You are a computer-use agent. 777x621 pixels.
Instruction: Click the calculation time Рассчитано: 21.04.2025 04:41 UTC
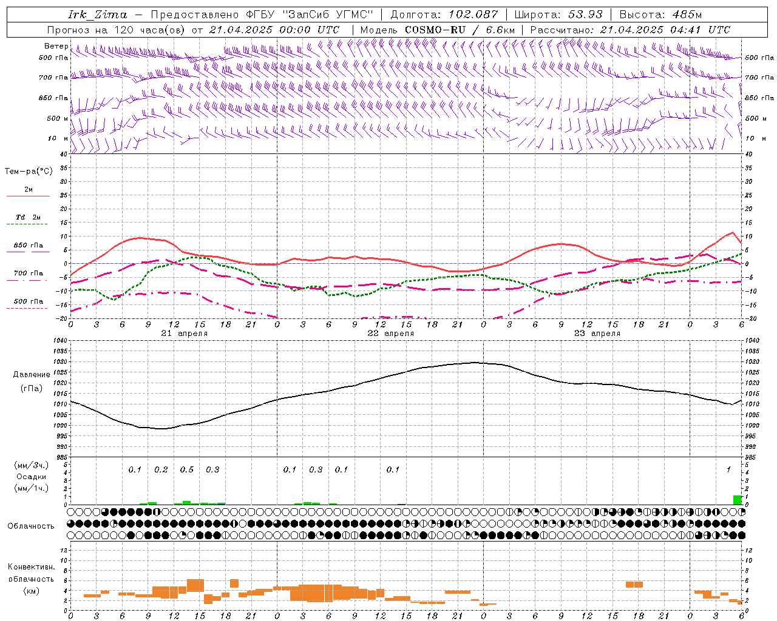coord(630,30)
